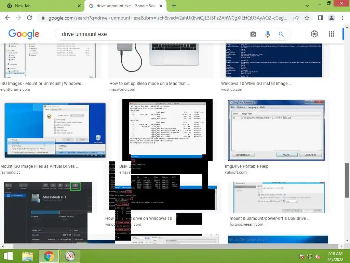Open the Google apps grid

tap(332, 34)
